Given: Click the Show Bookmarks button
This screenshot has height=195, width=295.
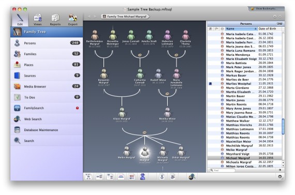Looking at the screenshot, I should [265, 9].
